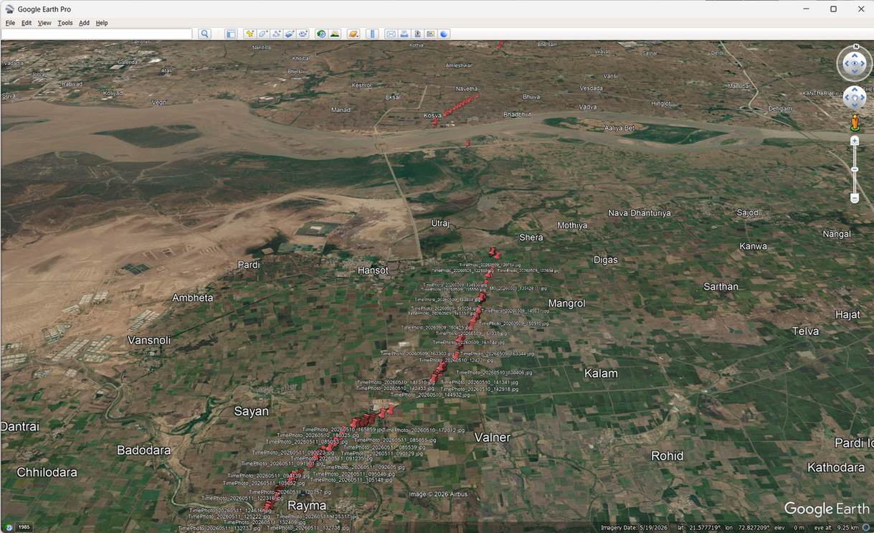The width and height of the screenshot is (874, 533).
Task: Open the Tools menu
Action: coord(65,23)
